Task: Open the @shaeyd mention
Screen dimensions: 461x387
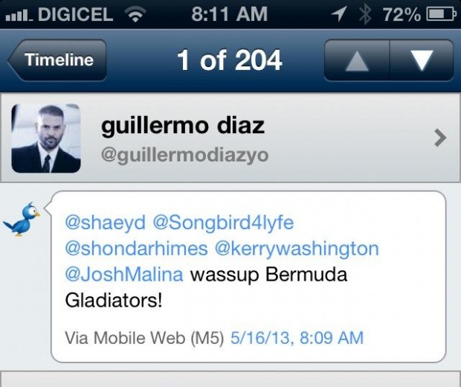Action: point(106,223)
